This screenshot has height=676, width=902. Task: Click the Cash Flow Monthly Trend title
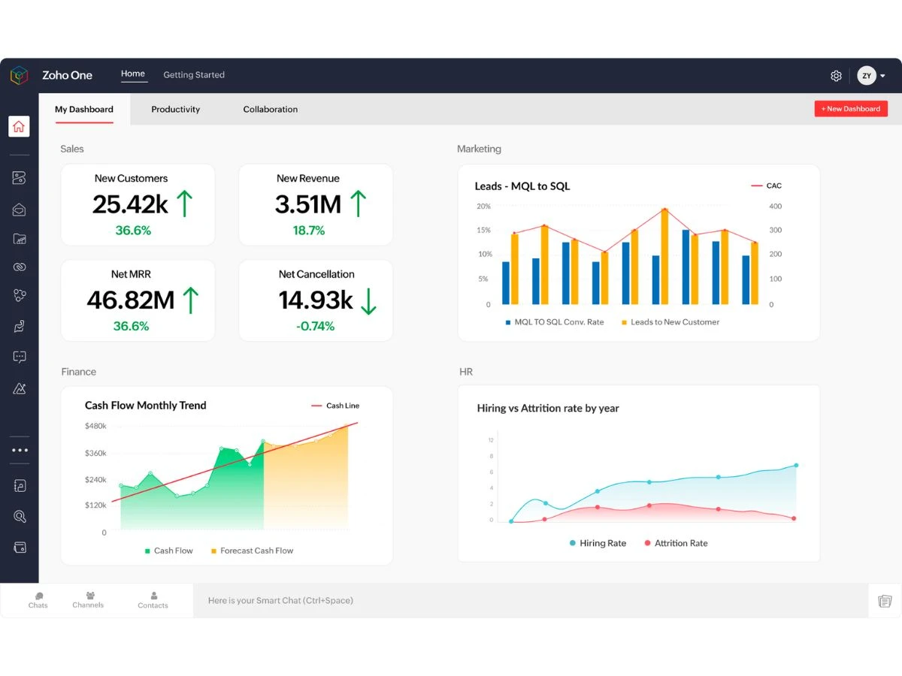145,405
